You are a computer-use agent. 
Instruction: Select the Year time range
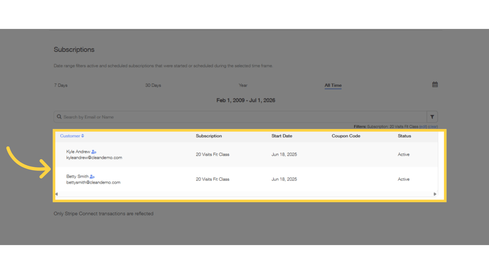243,85
